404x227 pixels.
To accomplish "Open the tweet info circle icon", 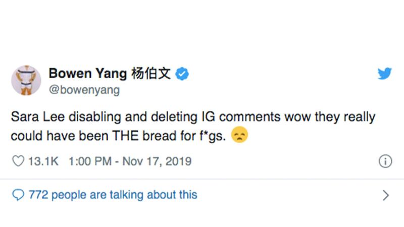I will pyautogui.click(x=385, y=162).
